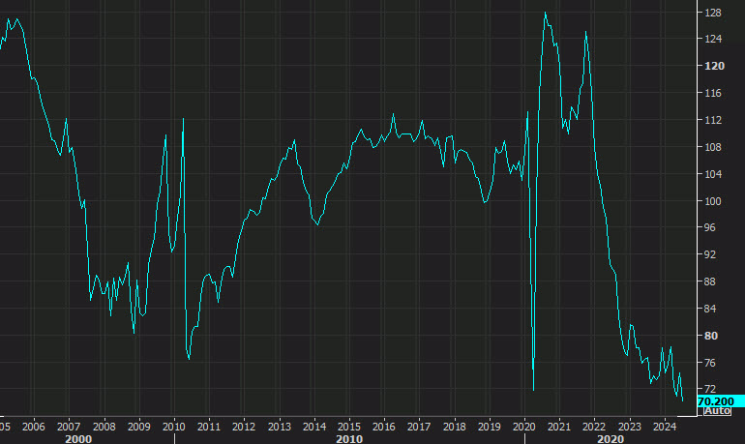Screen dimensions: 745x444
Task: Click the 116 y-axis label
Action: (713, 93)
